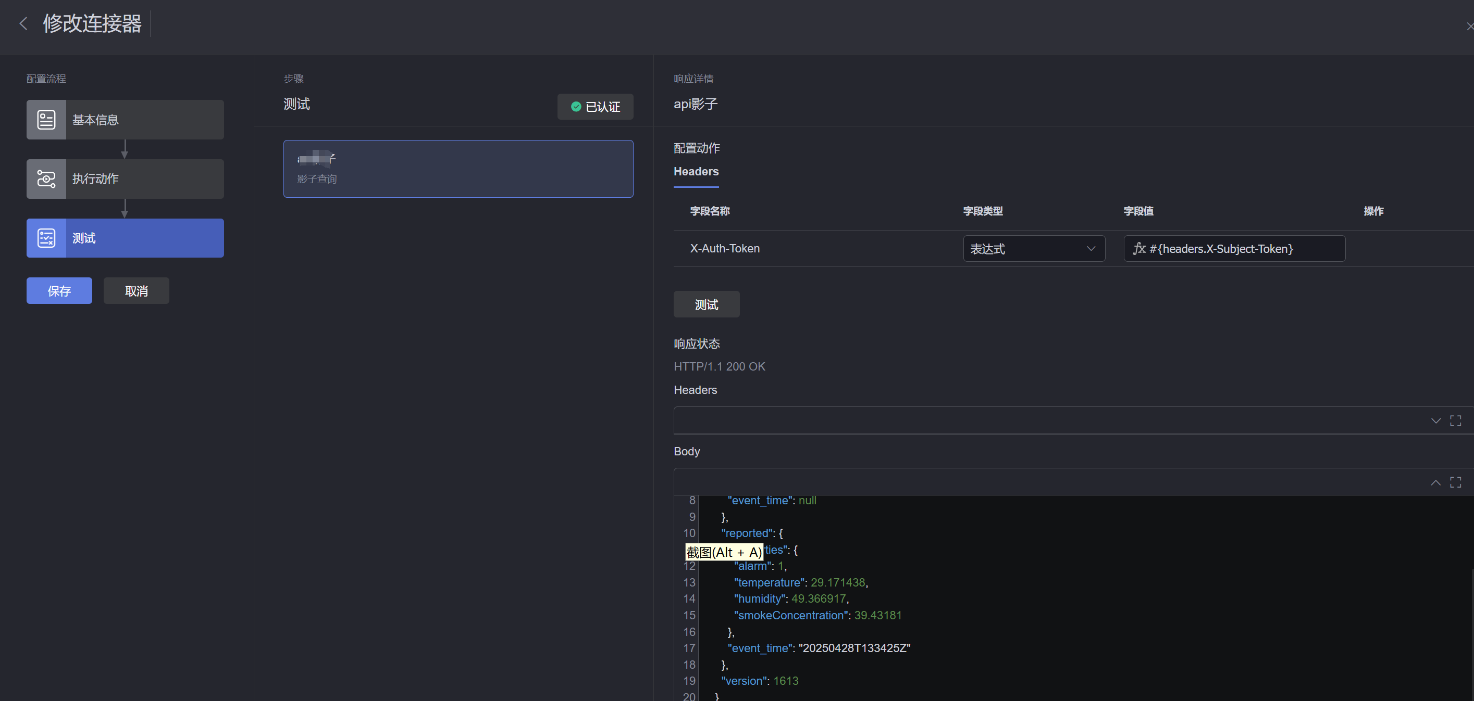Click the back arrow beside 修改连接器

point(23,23)
